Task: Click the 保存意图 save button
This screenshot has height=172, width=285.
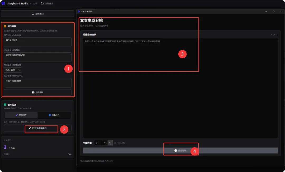Action: pos(38,92)
